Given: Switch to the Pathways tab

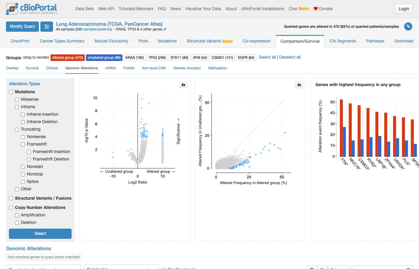Looking at the screenshot, I should coord(375,41).
